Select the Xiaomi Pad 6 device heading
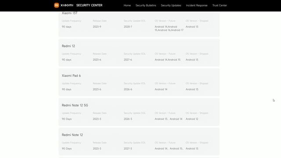This screenshot has width=281, height=158. coord(71,75)
